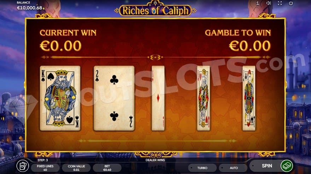This screenshot has width=311, height=174.
Task: Pick the jack of clubs card
Action: point(249,98)
